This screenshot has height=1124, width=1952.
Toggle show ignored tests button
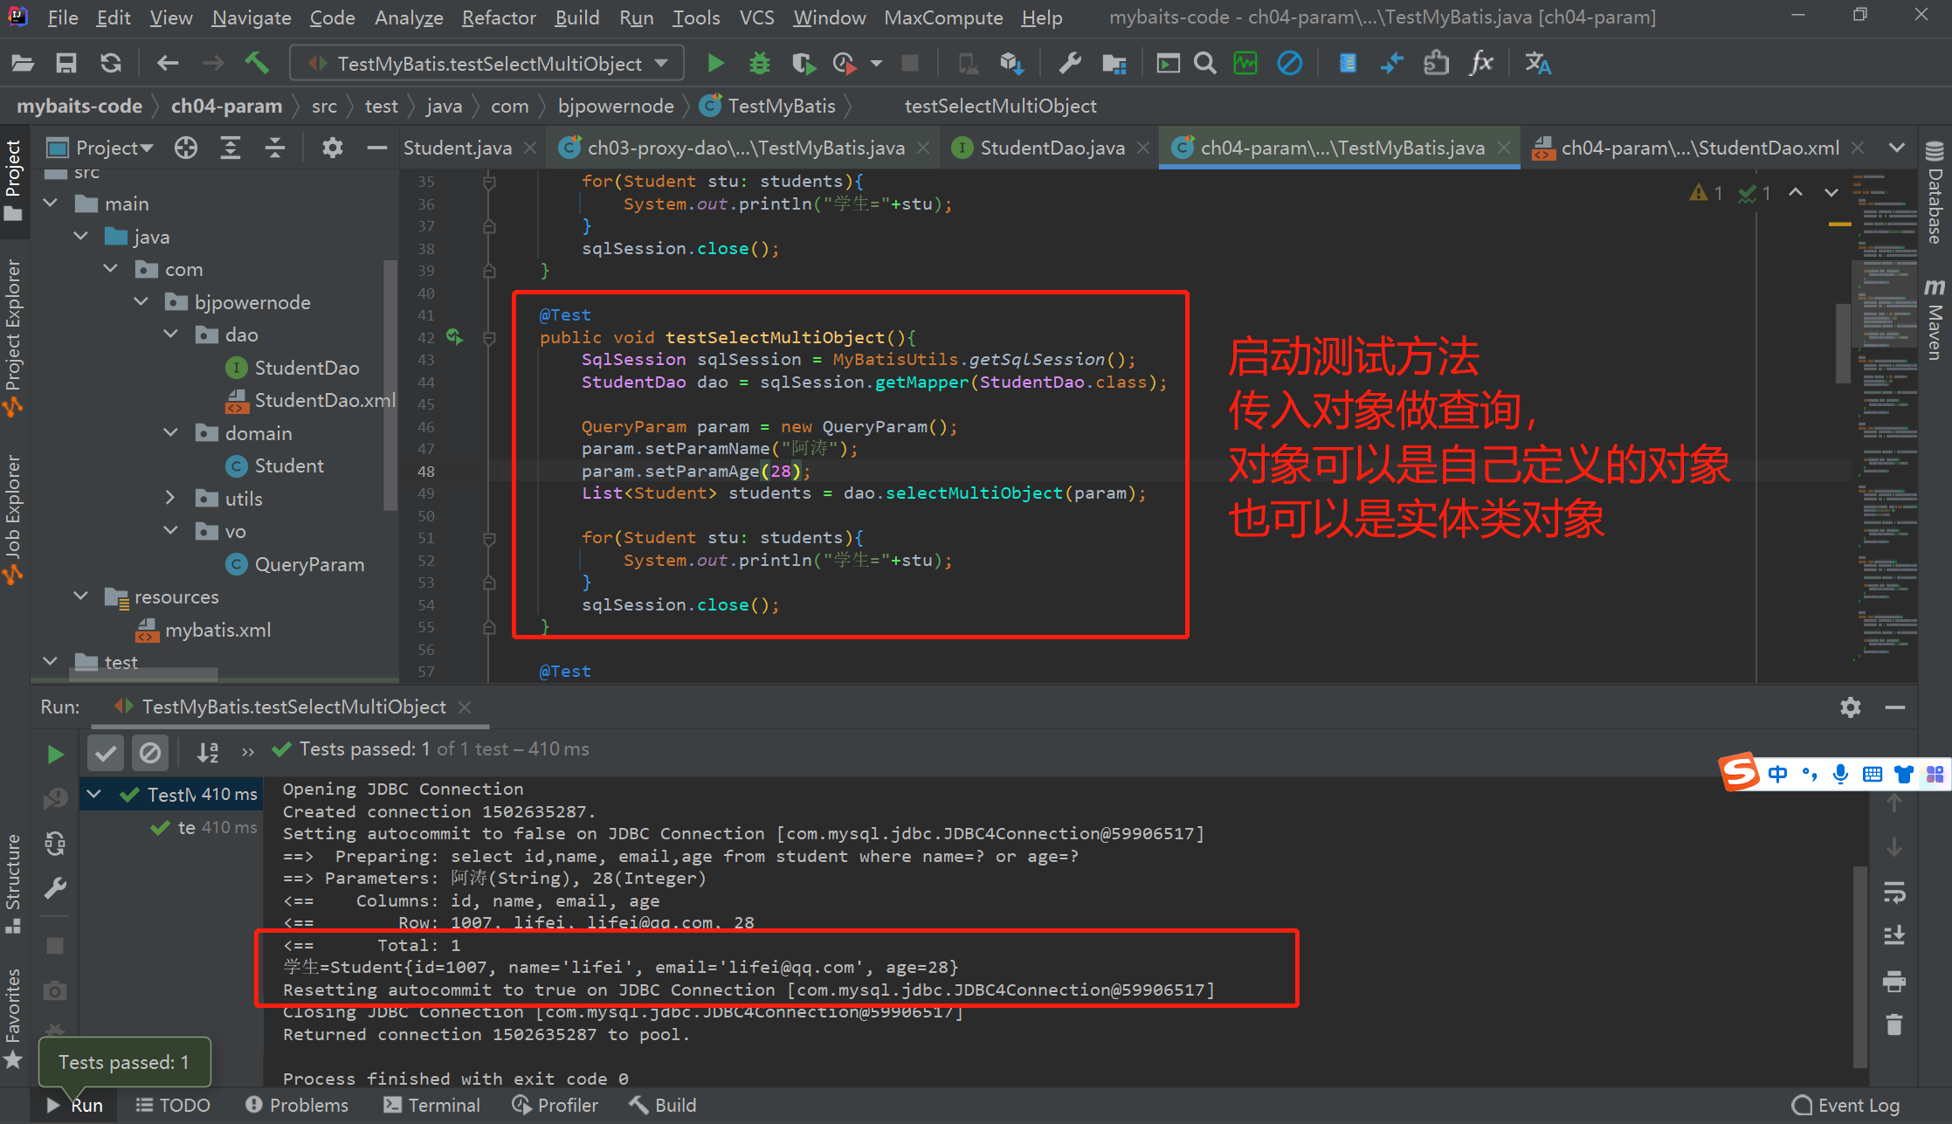150,752
